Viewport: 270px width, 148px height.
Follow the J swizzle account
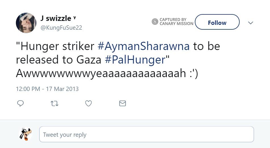[x=217, y=23]
